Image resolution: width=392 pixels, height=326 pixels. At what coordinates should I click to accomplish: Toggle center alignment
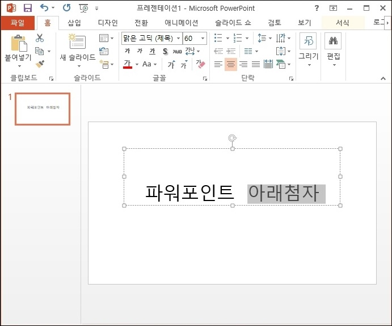point(231,64)
